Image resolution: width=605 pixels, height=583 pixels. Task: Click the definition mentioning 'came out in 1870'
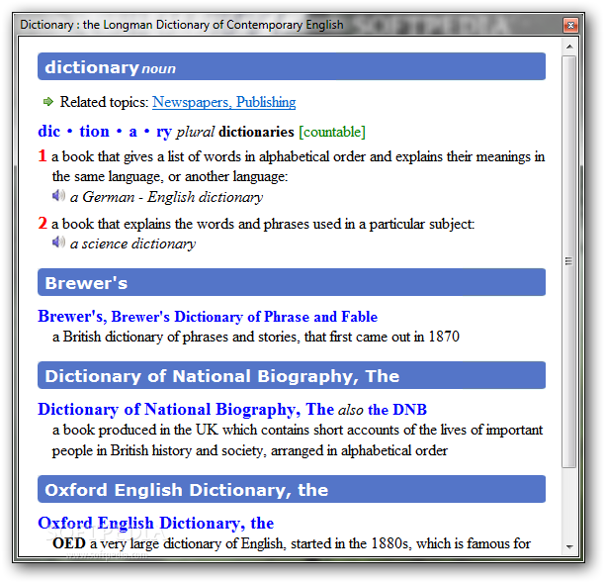pyautogui.click(x=256, y=337)
